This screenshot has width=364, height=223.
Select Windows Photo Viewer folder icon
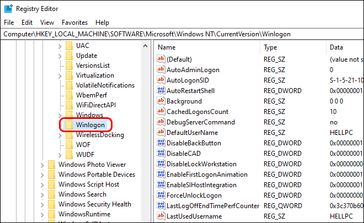pos(51,165)
